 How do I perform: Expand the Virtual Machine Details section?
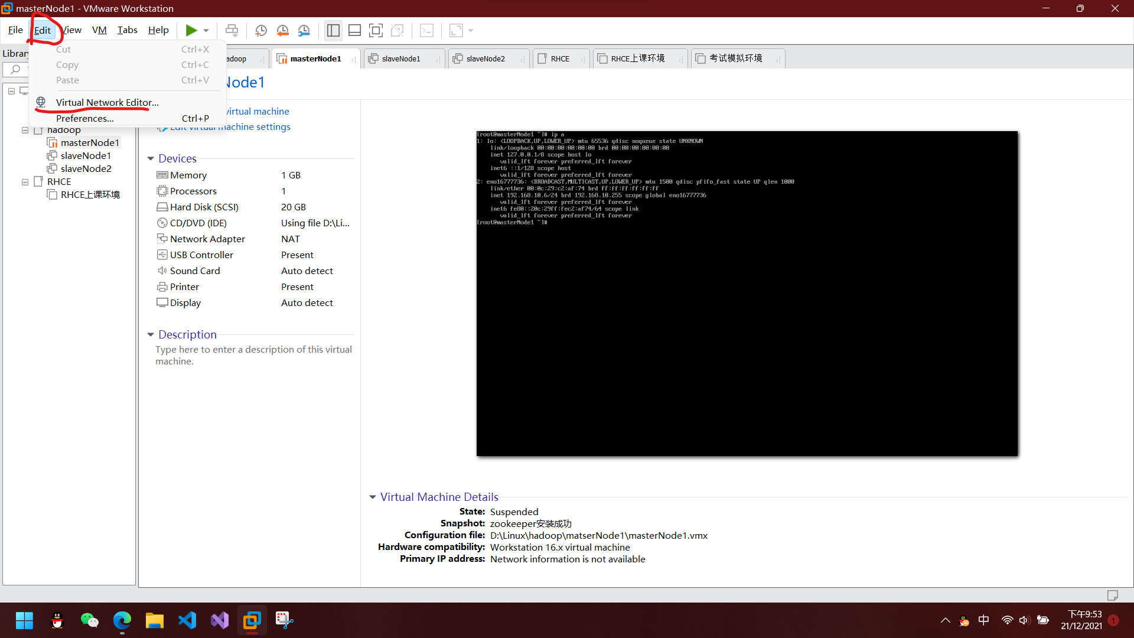click(374, 496)
